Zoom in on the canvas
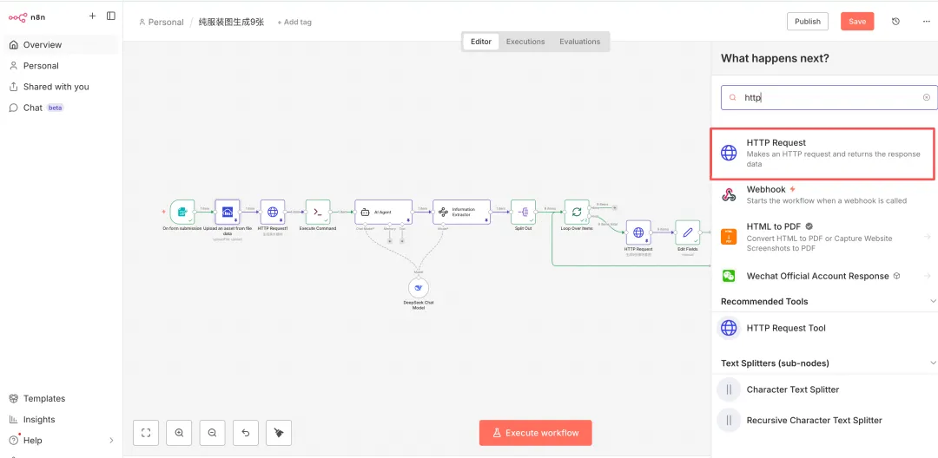 [179, 433]
